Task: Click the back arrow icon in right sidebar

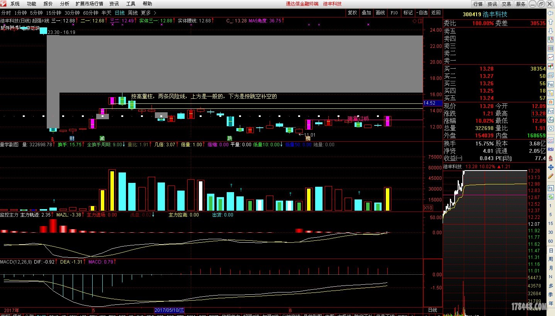Action: 551,14
